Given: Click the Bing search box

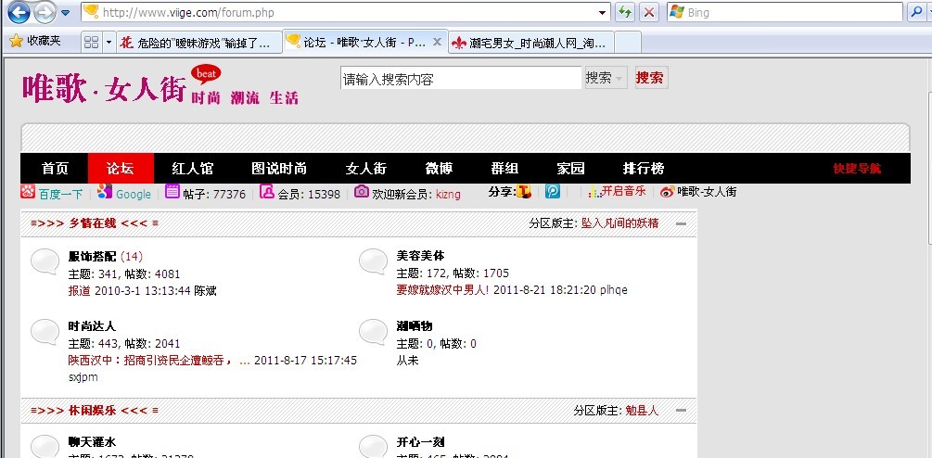Looking at the screenshot, I should (785, 12).
